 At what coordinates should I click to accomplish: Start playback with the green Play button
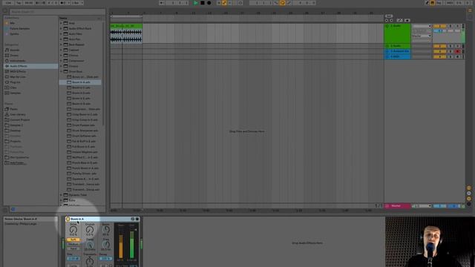[x=196, y=3]
